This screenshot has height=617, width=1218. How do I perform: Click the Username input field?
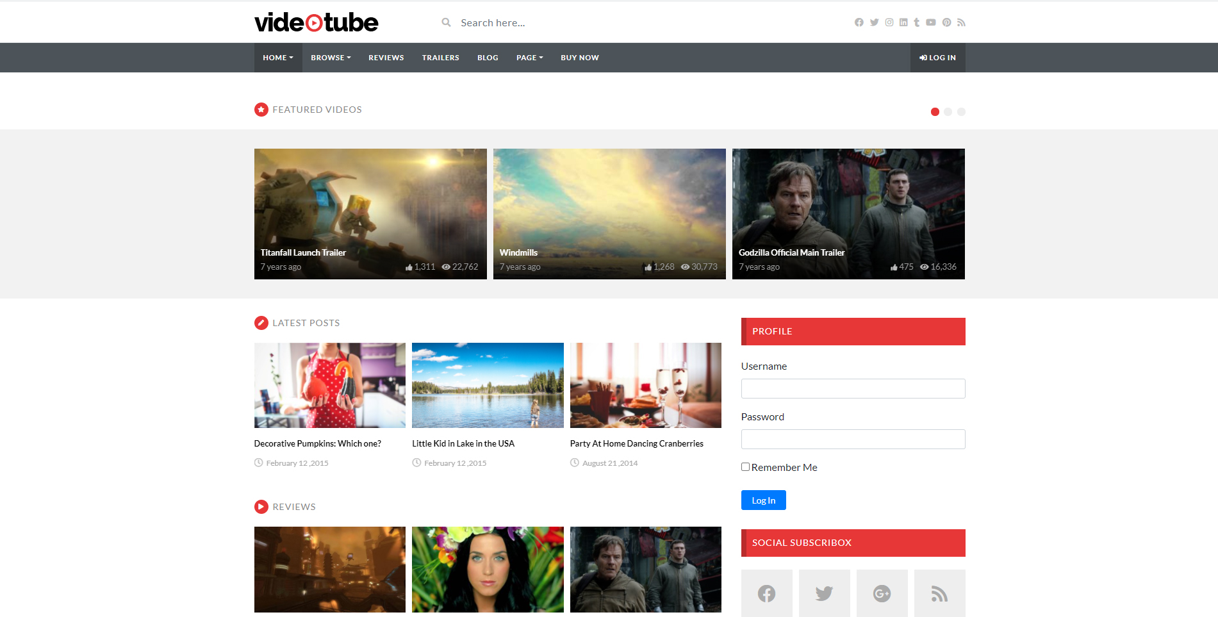pos(853,388)
